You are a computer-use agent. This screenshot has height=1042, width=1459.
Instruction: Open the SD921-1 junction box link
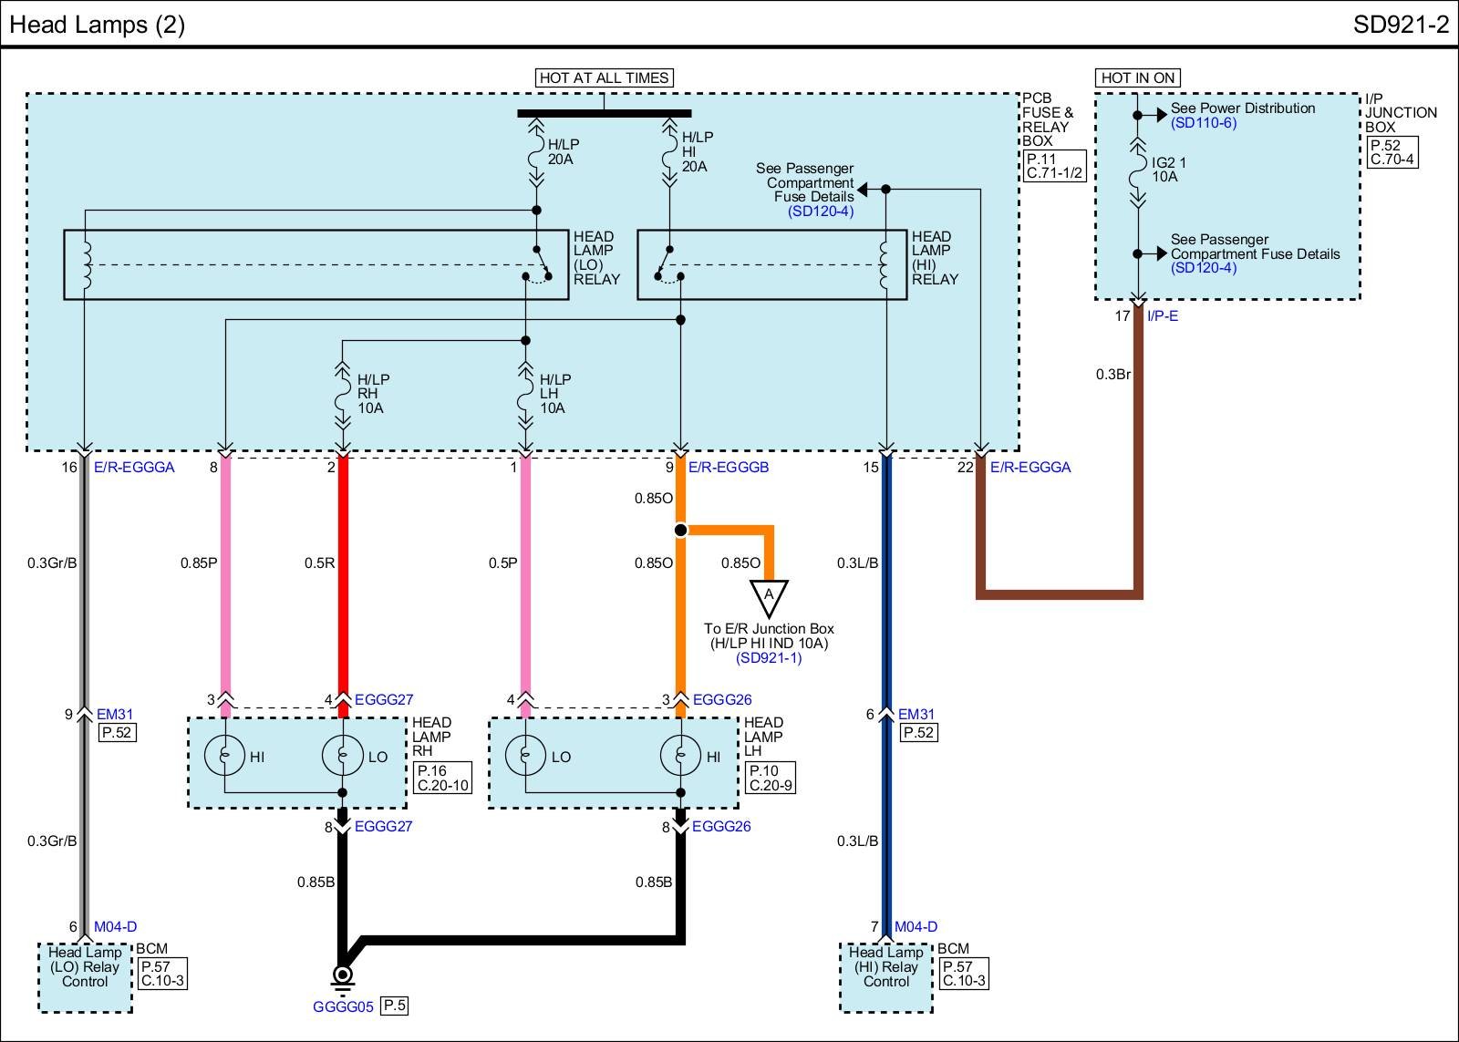click(769, 658)
